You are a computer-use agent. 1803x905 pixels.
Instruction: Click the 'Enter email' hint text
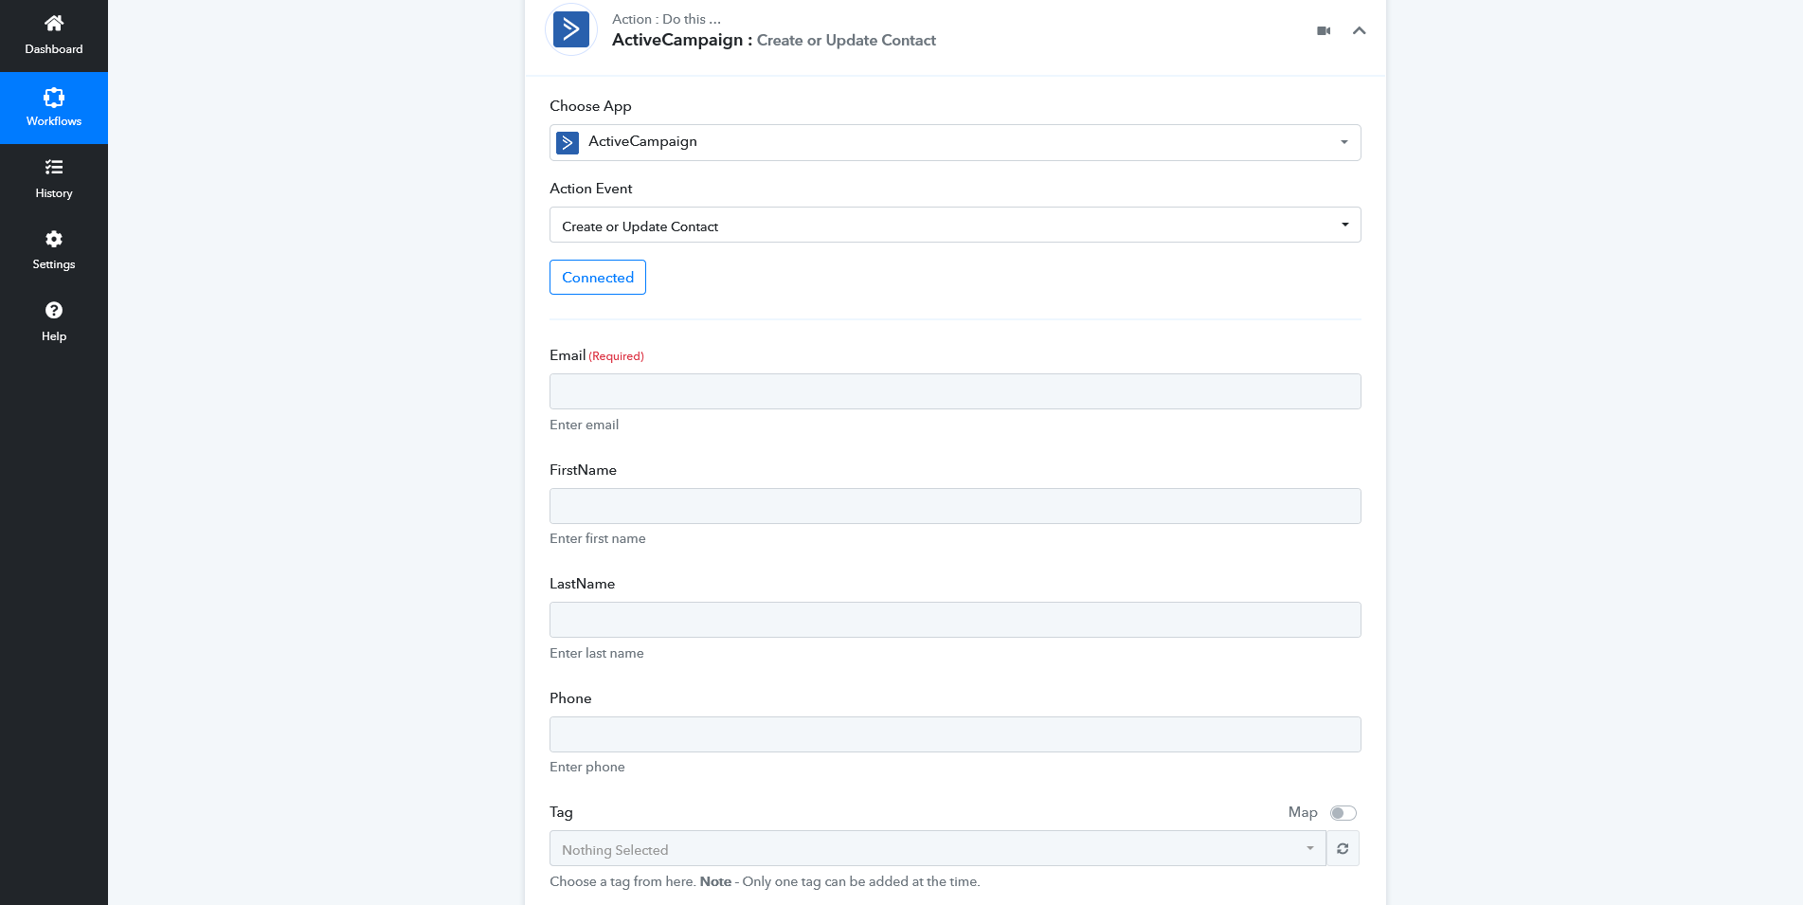(584, 425)
